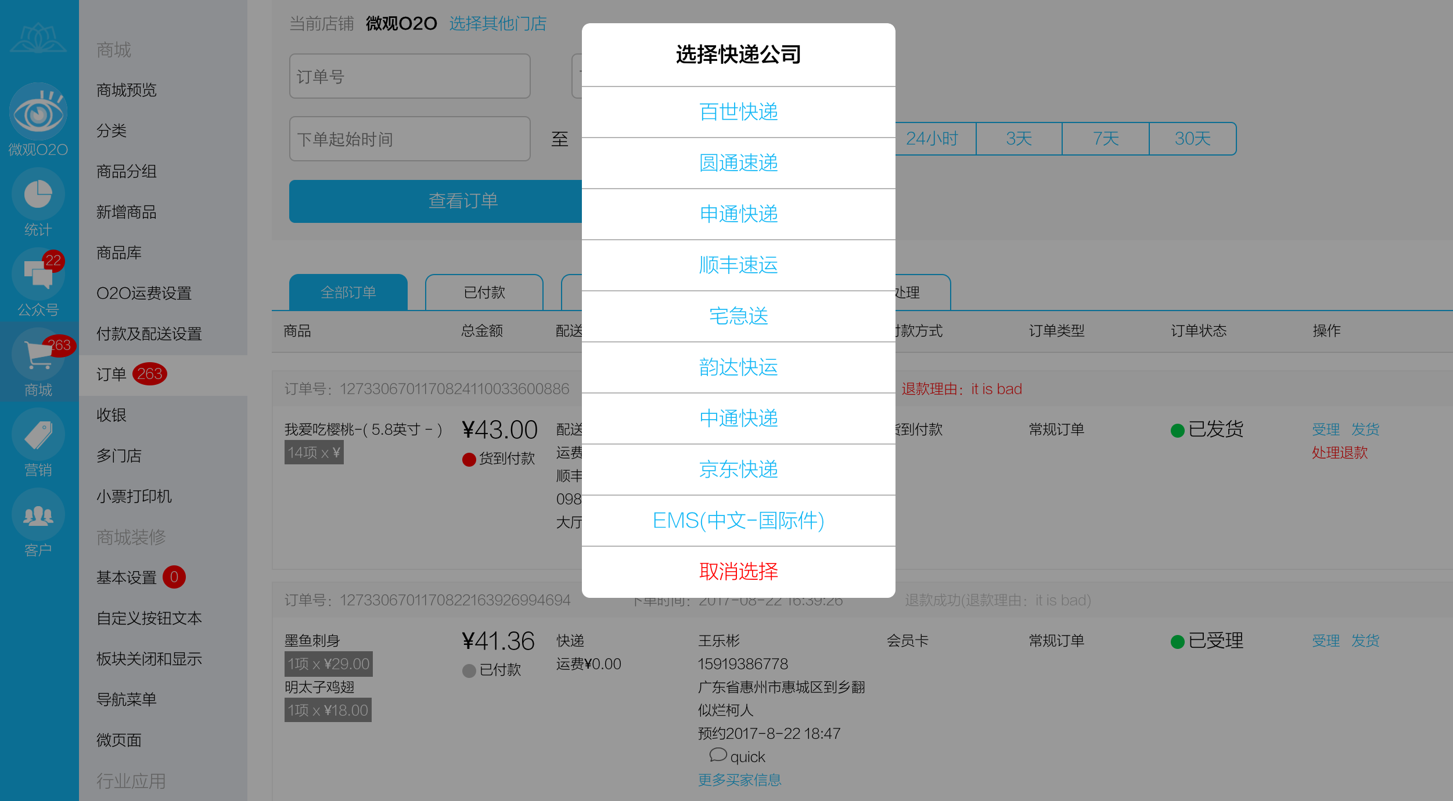Choose 顺丰速运 courier
The width and height of the screenshot is (1453, 801).
[738, 265]
